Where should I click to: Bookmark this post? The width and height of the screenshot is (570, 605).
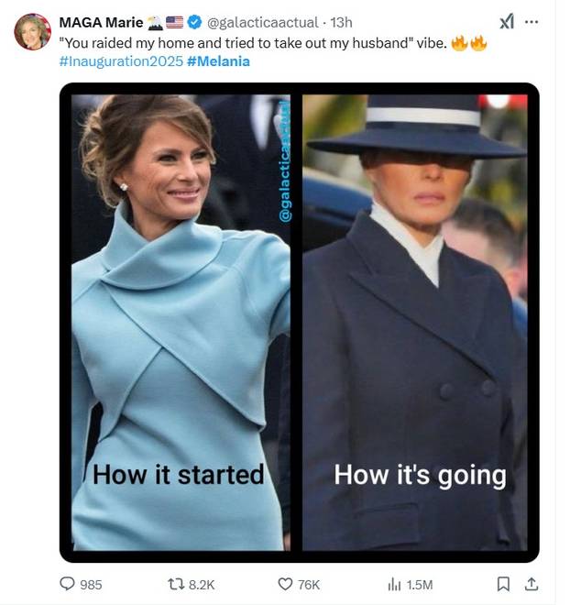pos(503,583)
